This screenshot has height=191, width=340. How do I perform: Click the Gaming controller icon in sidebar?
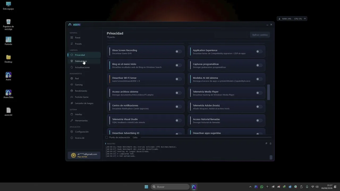pyautogui.click(x=72, y=85)
